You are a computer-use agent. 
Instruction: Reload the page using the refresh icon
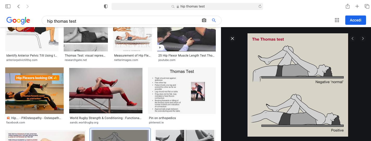(x=260, y=6)
